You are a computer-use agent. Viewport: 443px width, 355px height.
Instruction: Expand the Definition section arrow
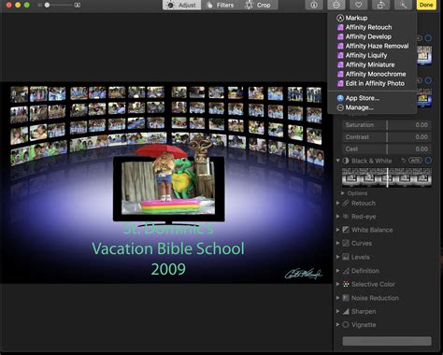pos(337,271)
